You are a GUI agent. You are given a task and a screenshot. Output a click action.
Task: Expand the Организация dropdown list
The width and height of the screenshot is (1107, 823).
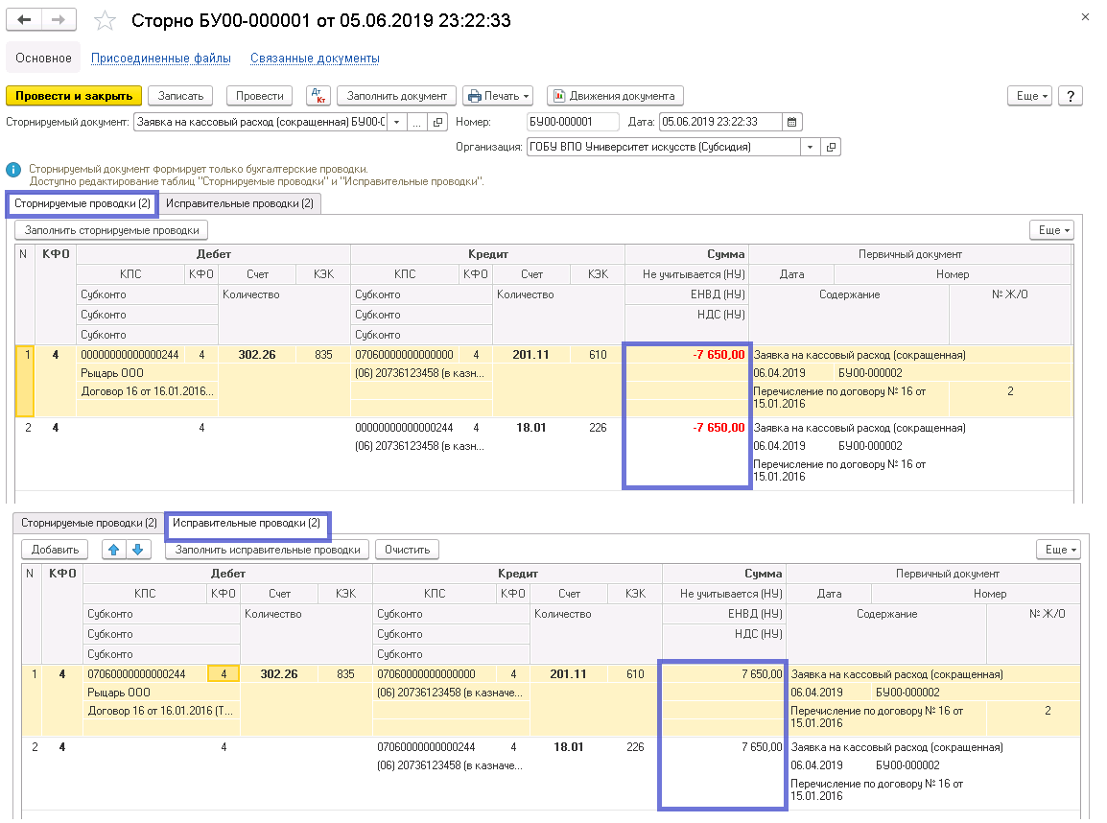click(x=811, y=147)
